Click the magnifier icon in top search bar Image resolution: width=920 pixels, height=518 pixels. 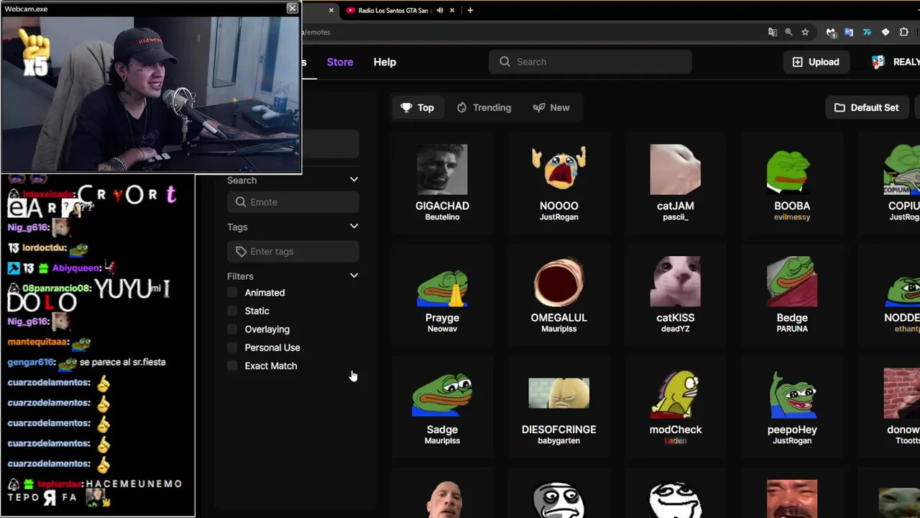coord(505,62)
